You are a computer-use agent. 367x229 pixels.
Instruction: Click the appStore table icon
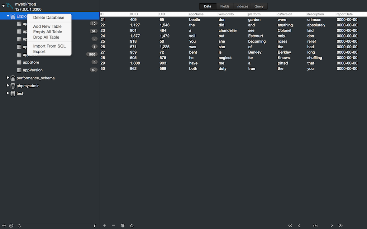click(x=19, y=62)
